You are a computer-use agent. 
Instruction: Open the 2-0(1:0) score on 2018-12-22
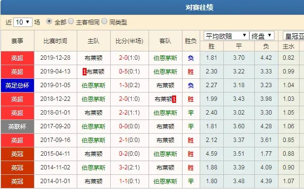(129, 99)
